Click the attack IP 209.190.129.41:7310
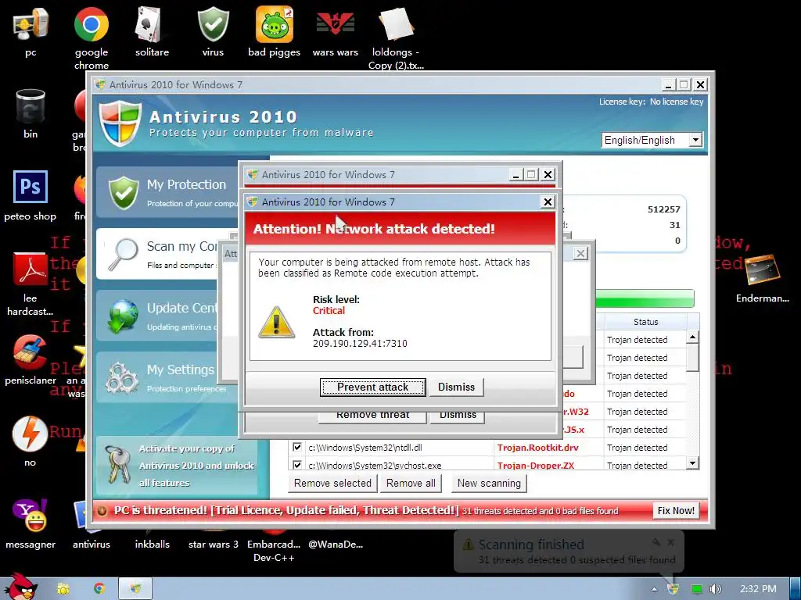 point(360,344)
